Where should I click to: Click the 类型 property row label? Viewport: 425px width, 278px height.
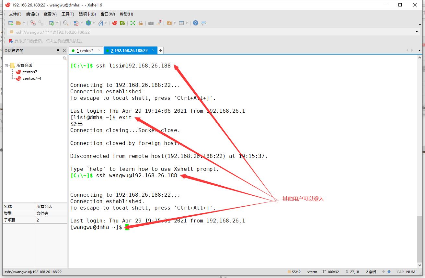coord(8,213)
